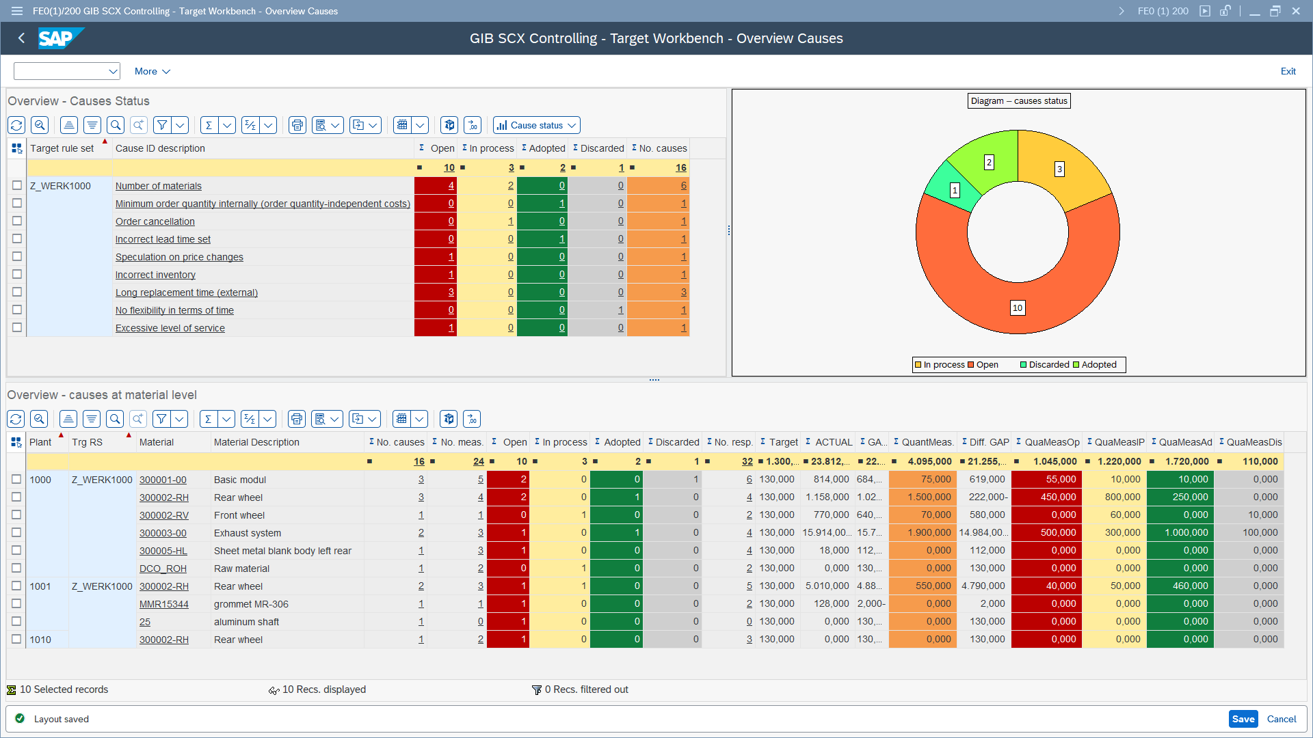The width and height of the screenshot is (1313, 738).
Task: Expand export options in material level toolbar
Action: pos(373,419)
